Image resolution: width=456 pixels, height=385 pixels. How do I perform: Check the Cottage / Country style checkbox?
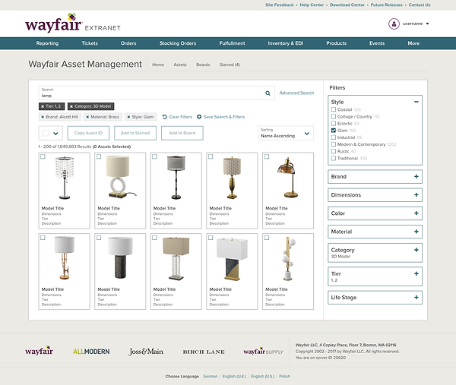(x=334, y=116)
